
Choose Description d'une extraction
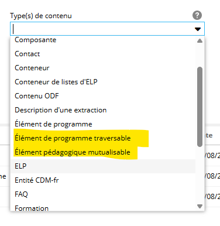click(103, 110)
